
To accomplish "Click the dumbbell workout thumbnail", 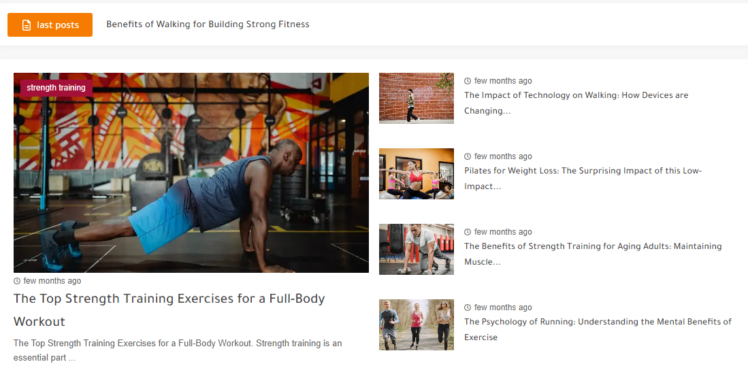I will coord(416,249).
